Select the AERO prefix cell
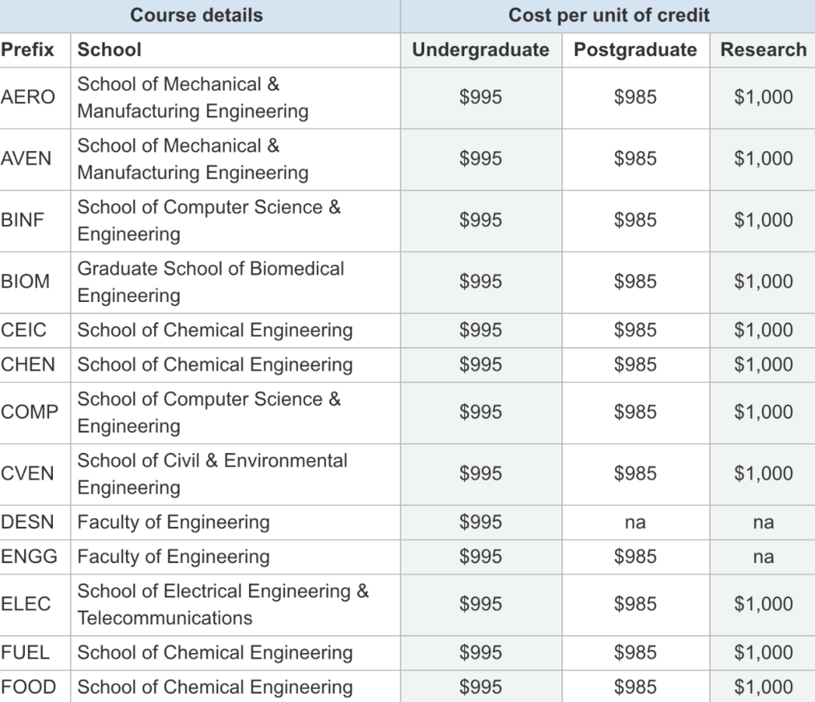The image size is (815, 702). (28, 97)
